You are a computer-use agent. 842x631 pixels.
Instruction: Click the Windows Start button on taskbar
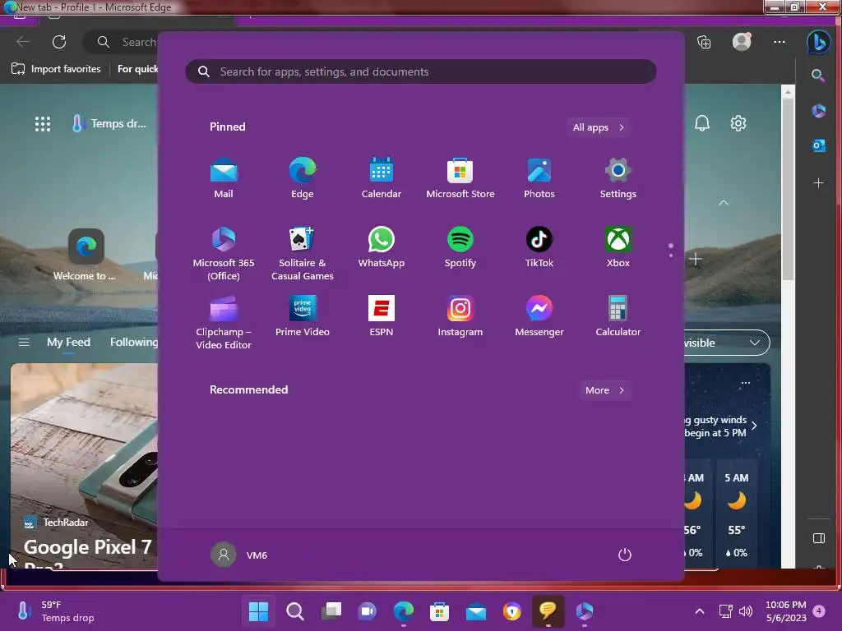point(258,610)
